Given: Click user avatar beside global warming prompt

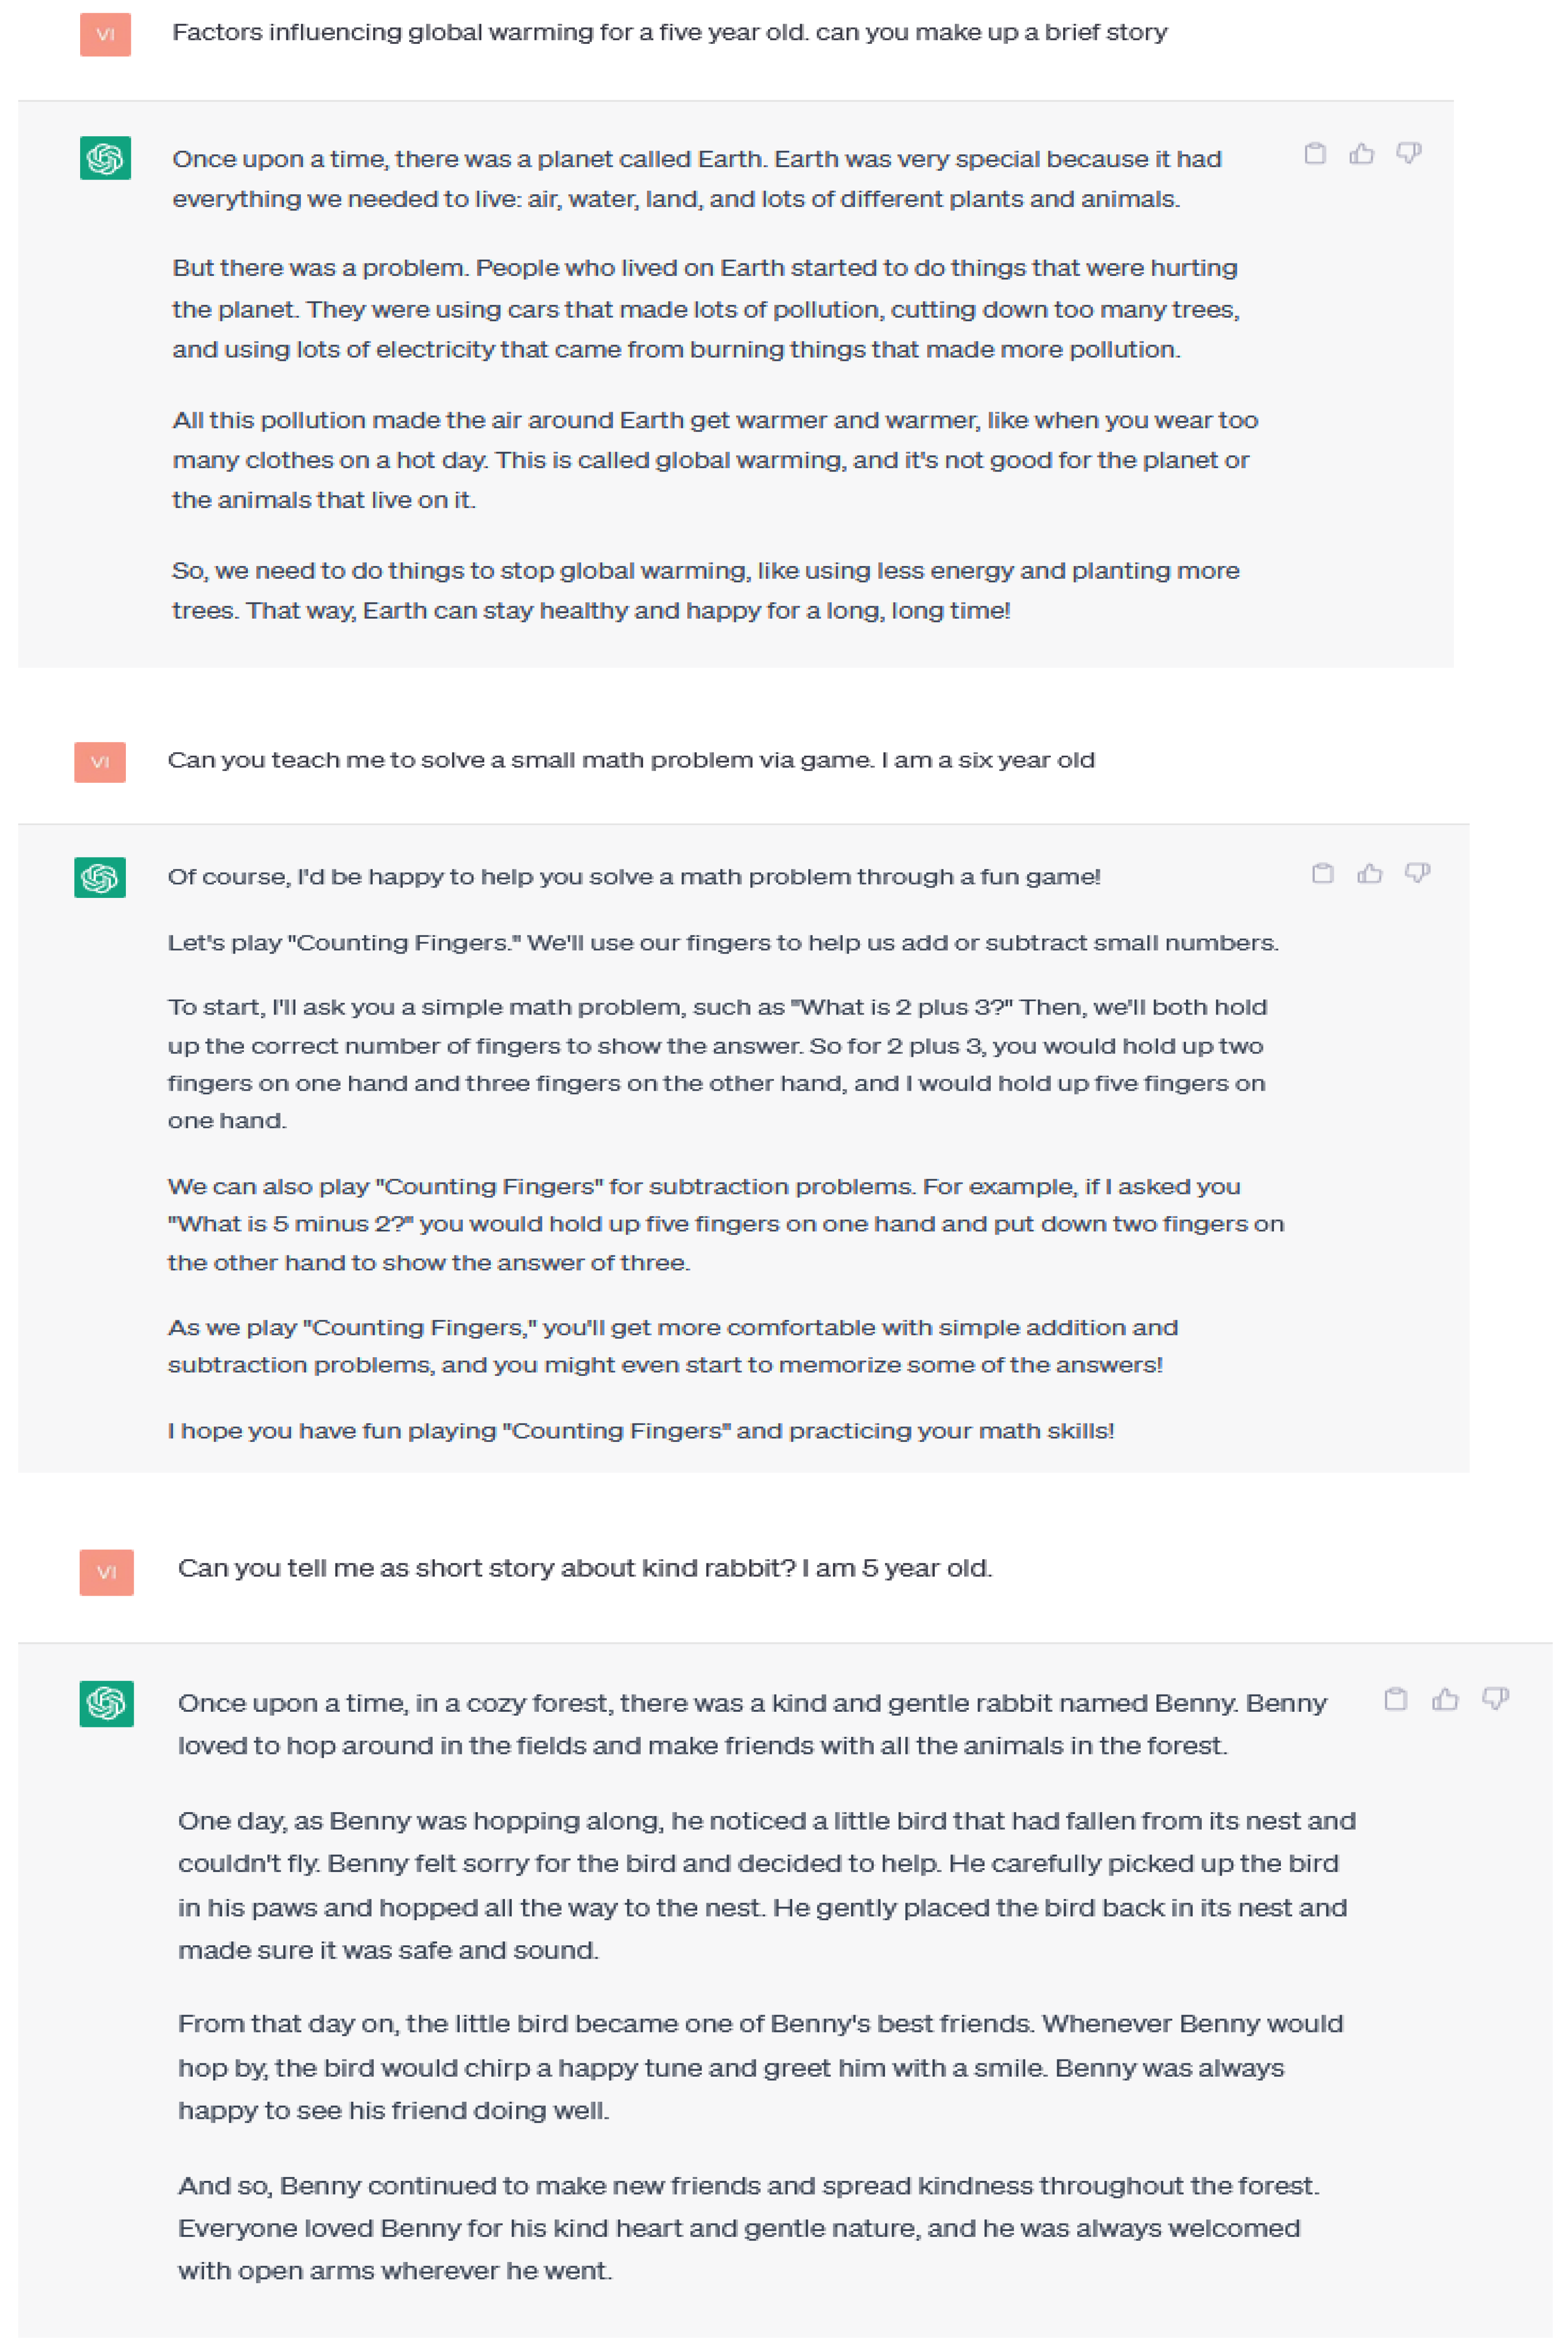Looking at the screenshot, I should [x=105, y=34].
